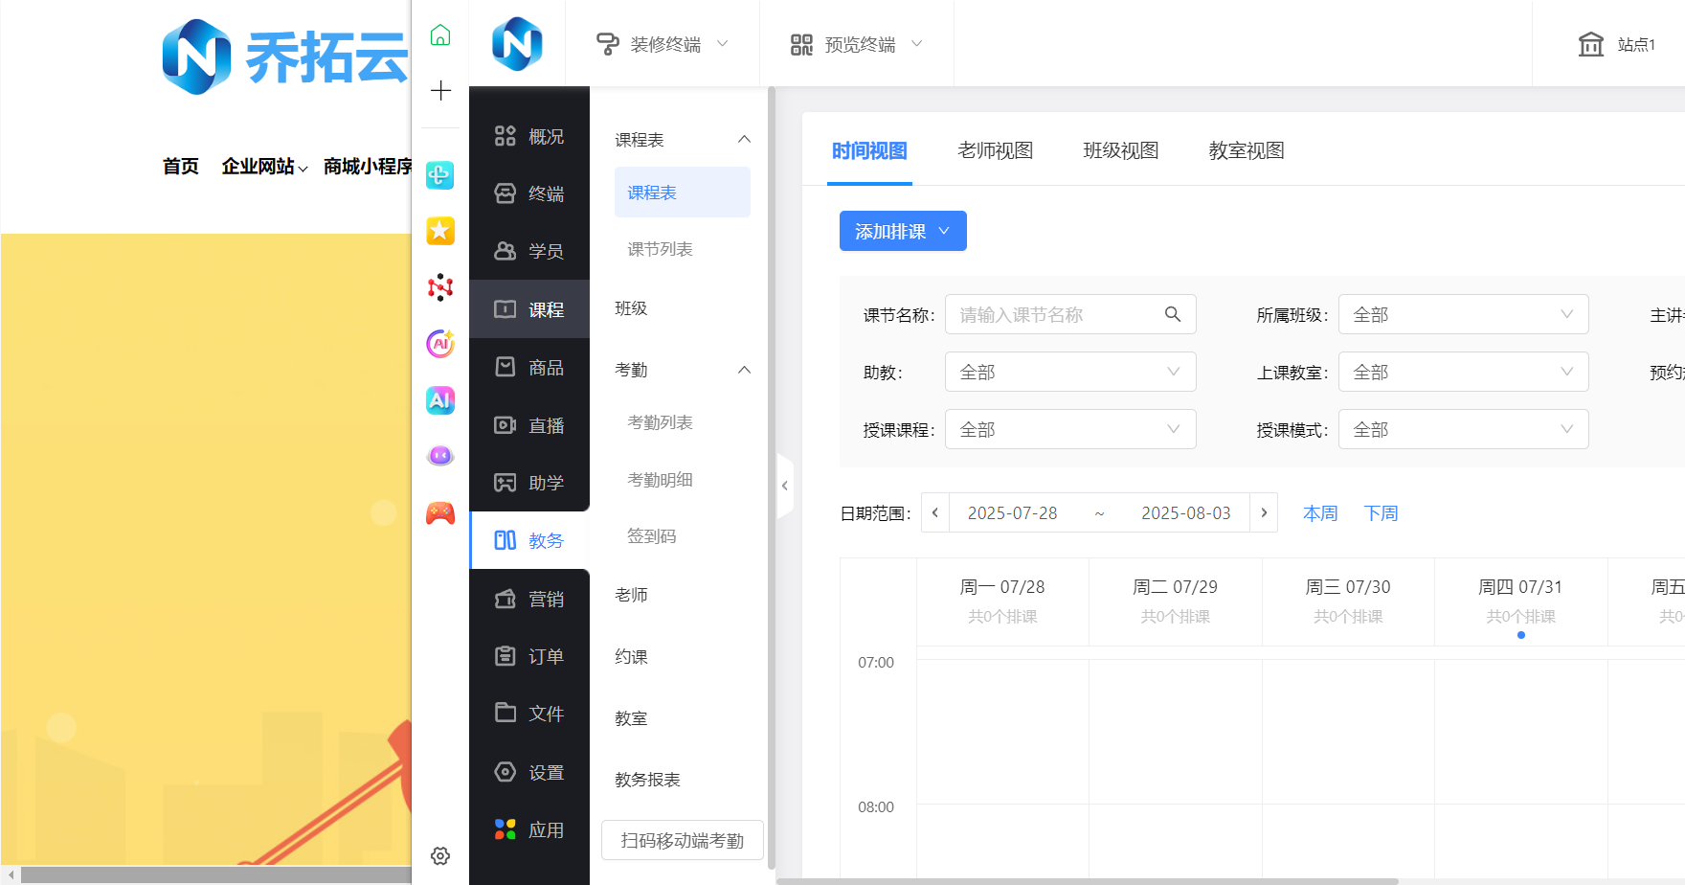This screenshot has height=885, width=1685.
Task: Collapse the 课程表 submenu group
Action: pos(744,140)
